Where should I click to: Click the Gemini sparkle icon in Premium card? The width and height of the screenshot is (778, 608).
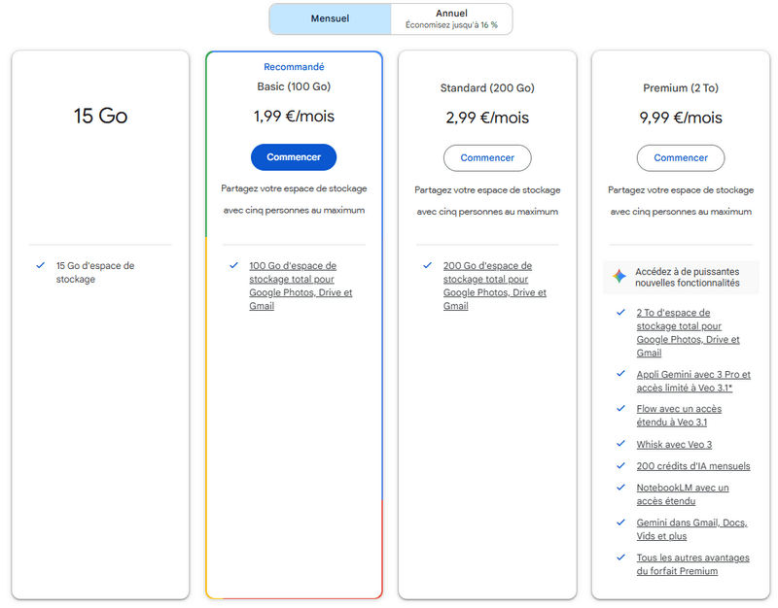click(619, 276)
